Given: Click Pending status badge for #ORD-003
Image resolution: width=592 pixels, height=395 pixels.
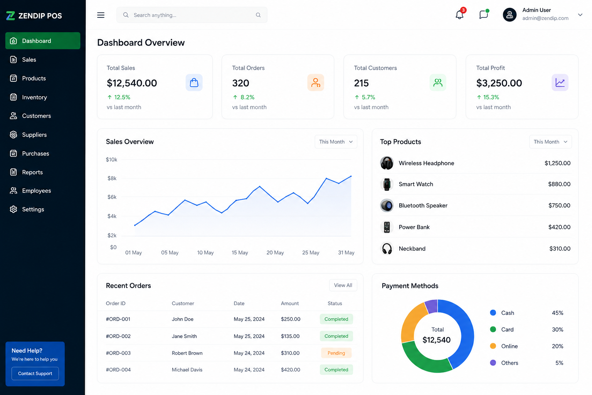Looking at the screenshot, I should pos(336,353).
